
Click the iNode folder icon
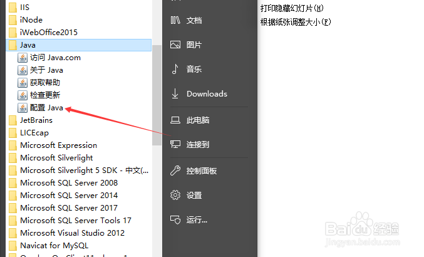point(13,20)
